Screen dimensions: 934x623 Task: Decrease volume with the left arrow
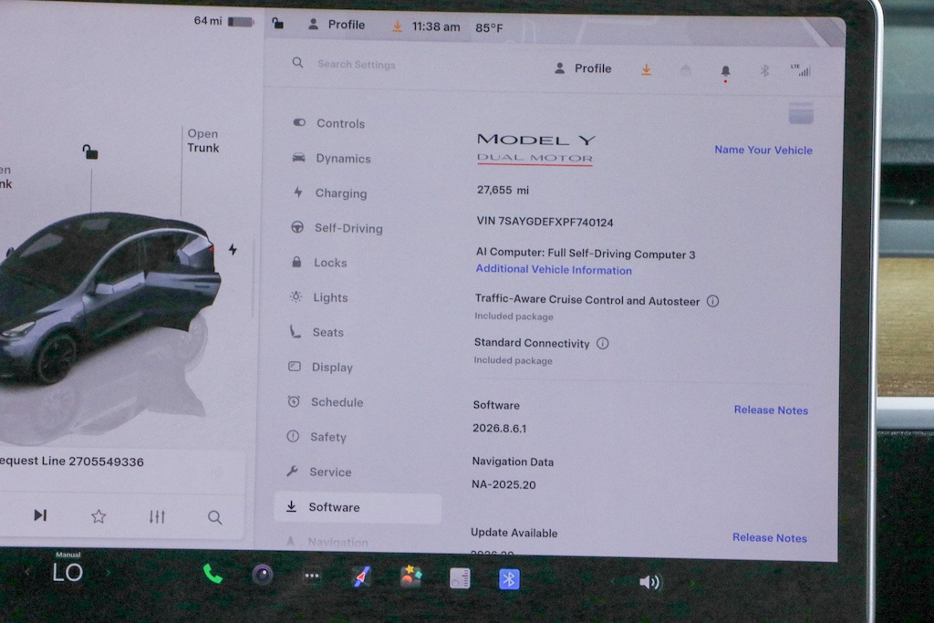pyautogui.click(x=612, y=581)
